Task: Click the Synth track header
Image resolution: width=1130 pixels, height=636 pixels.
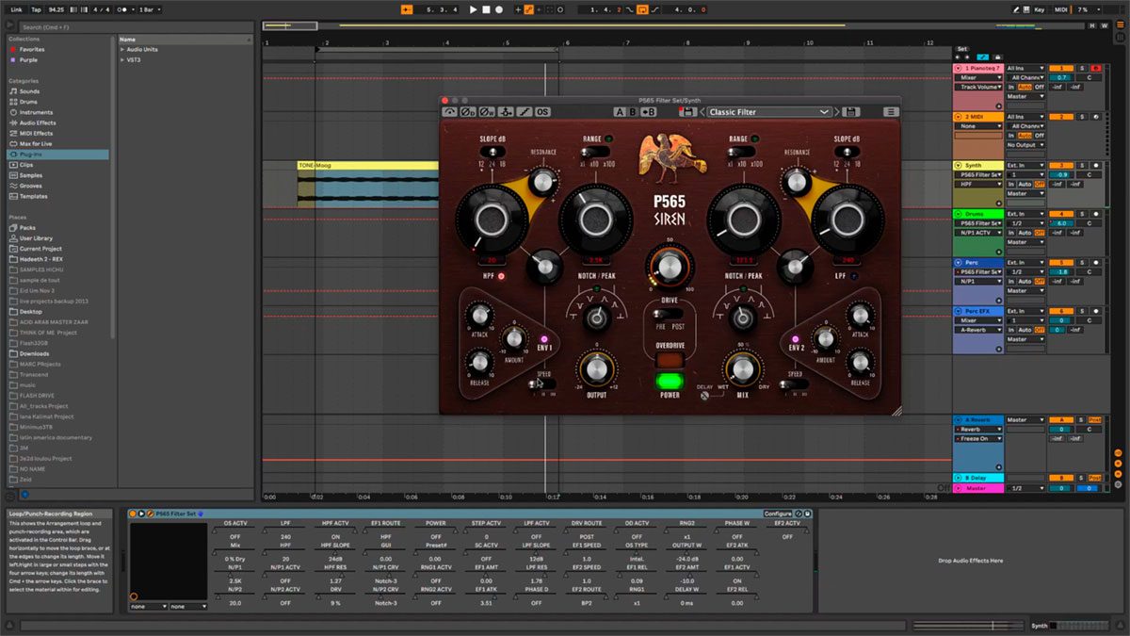Action: pyautogui.click(x=978, y=165)
